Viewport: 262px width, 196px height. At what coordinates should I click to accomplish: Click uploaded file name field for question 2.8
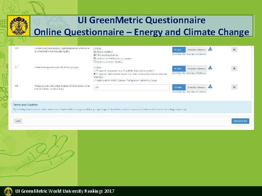(196, 87)
